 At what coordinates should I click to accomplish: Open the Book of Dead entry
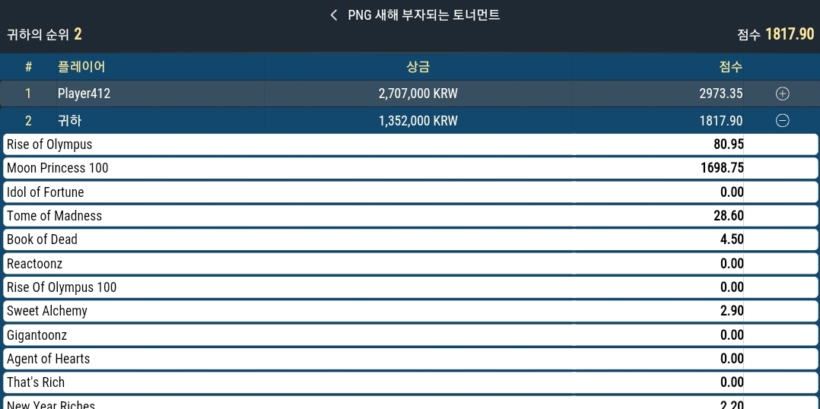410,239
